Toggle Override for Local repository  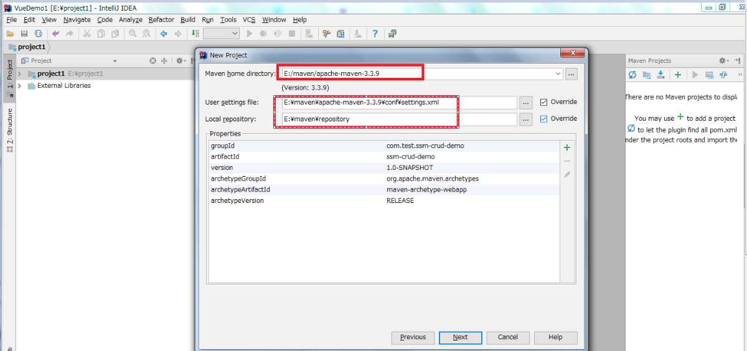coord(544,118)
